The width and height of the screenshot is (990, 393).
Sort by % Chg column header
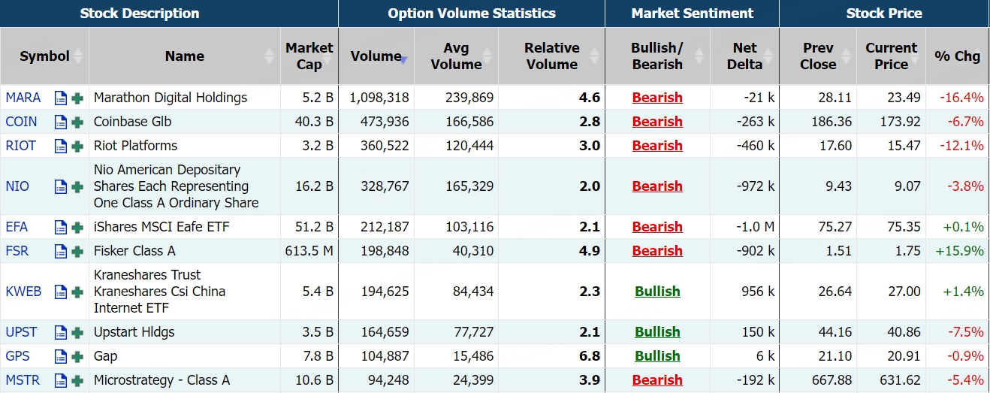(x=958, y=56)
